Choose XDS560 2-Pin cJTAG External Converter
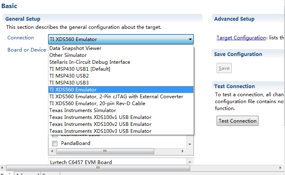Viewport: 285px width, 175px height. 116,97
